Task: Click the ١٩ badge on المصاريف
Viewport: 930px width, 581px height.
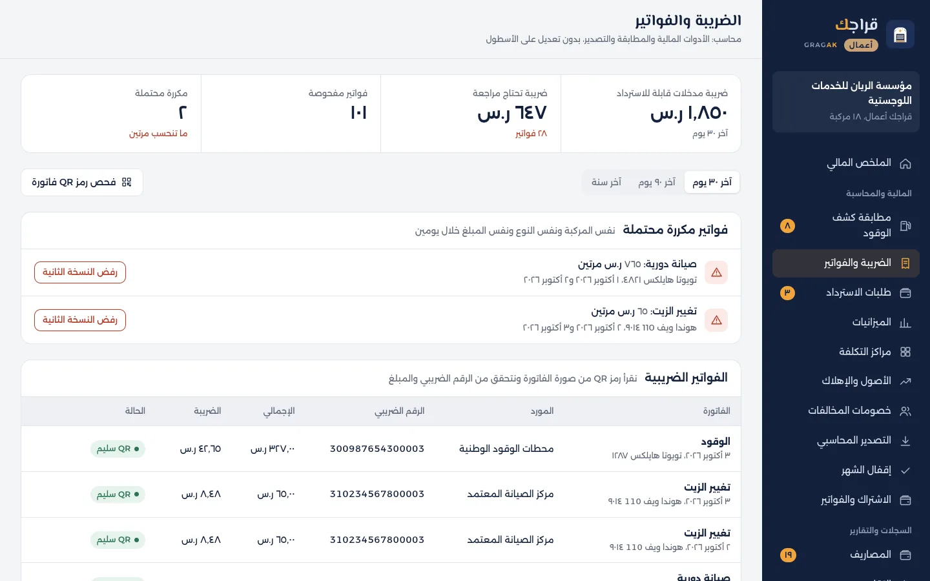Action: tap(788, 555)
